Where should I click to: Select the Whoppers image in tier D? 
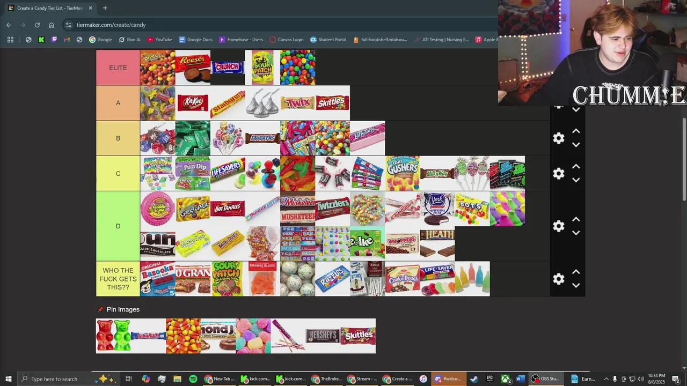coord(403,243)
